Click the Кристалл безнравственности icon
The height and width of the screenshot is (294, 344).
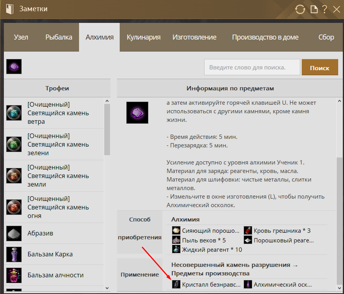click(176, 285)
